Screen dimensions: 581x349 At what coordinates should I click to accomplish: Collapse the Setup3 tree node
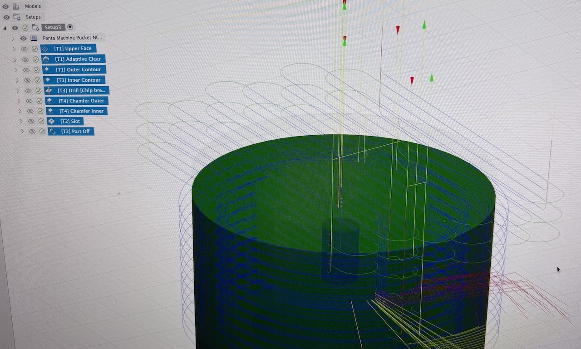[x=5, y=28]
